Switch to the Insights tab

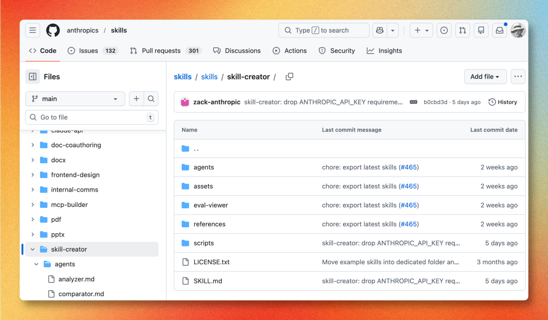[x=385, y=51]
